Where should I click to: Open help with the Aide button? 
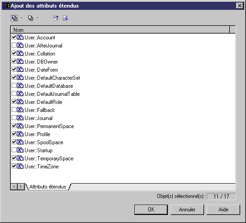pyautogui.click(x=223, y=210)
